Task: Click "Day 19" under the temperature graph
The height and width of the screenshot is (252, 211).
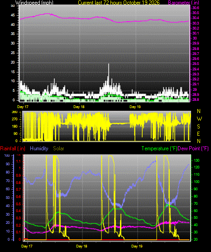Action: (x=137, y=246)
